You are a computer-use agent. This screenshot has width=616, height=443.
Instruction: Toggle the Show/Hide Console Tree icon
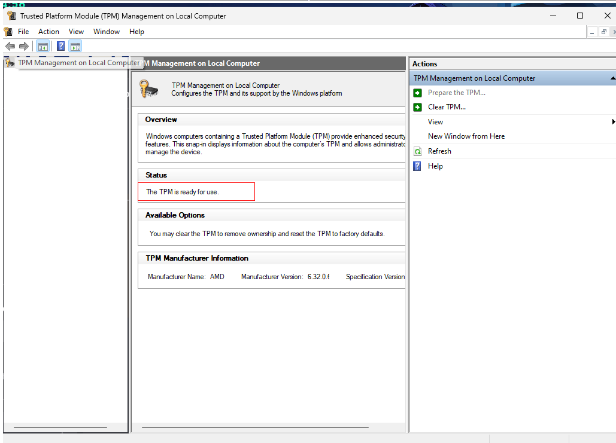click(x=43, y=46)
